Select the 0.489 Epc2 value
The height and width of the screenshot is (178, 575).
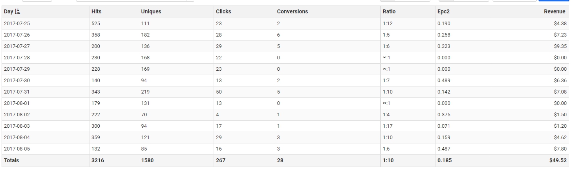(x=444, y=81)
